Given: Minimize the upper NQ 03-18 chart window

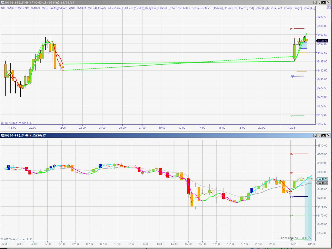Looking at the screenshot, I should pos(319,3).
